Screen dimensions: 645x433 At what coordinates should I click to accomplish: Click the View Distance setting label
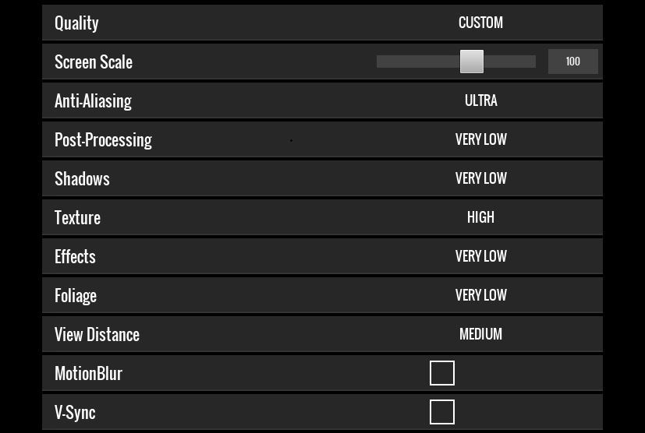(x=97, y=334)
